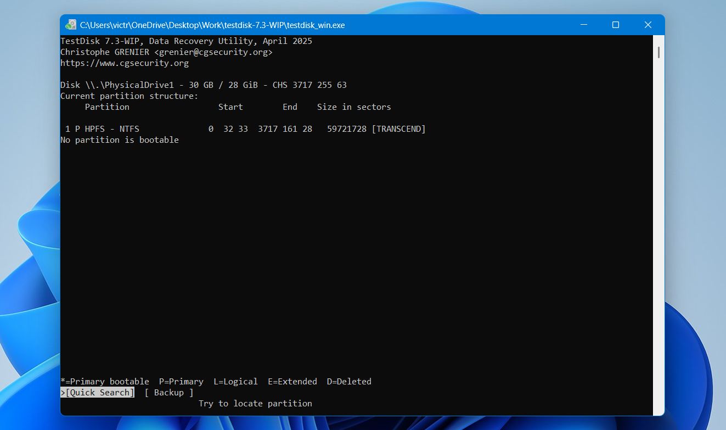This screenshot has height=430, width=726.
Task: Click the TRANSCEND partition label
Action: (398, 129)
